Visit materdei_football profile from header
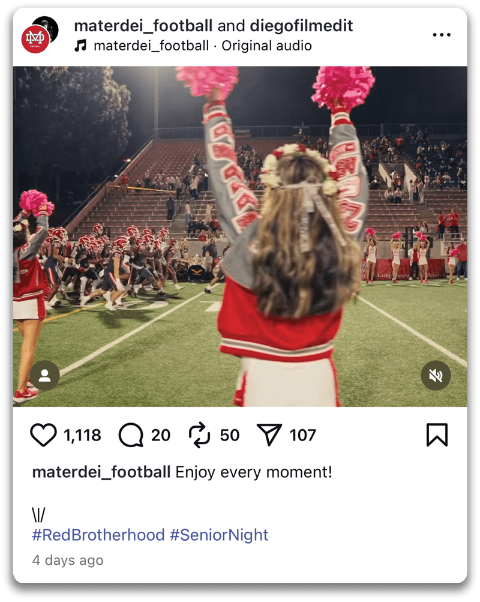The height and width of the screenshot is (602, 480). (x=143, y=26)
